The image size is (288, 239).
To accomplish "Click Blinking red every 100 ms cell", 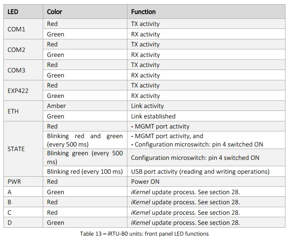I will tap(85, 172).
